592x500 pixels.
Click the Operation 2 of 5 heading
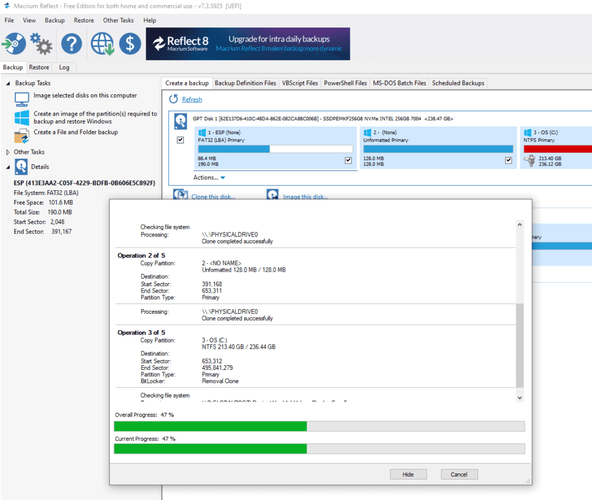[141, 255]
